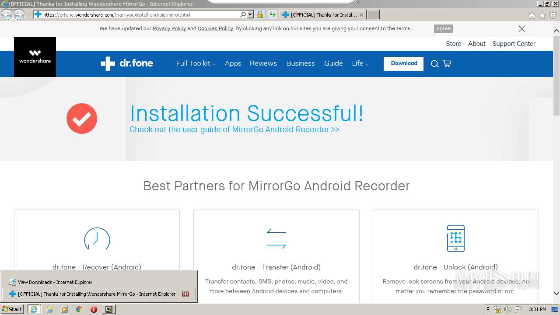This screenshot has height=315, width=560.
Task: Click the network tray icon
Action: (497, 310)
